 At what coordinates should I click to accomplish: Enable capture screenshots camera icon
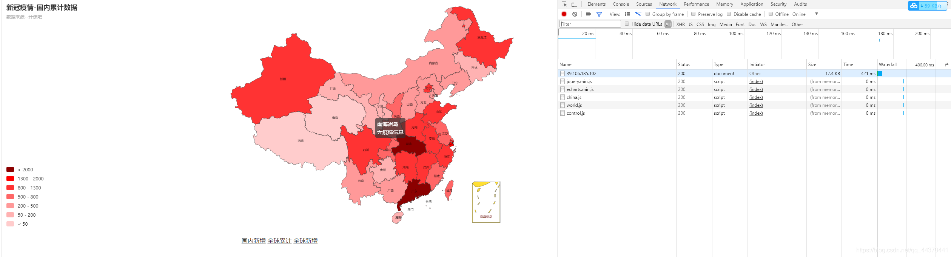coord(589,14)
